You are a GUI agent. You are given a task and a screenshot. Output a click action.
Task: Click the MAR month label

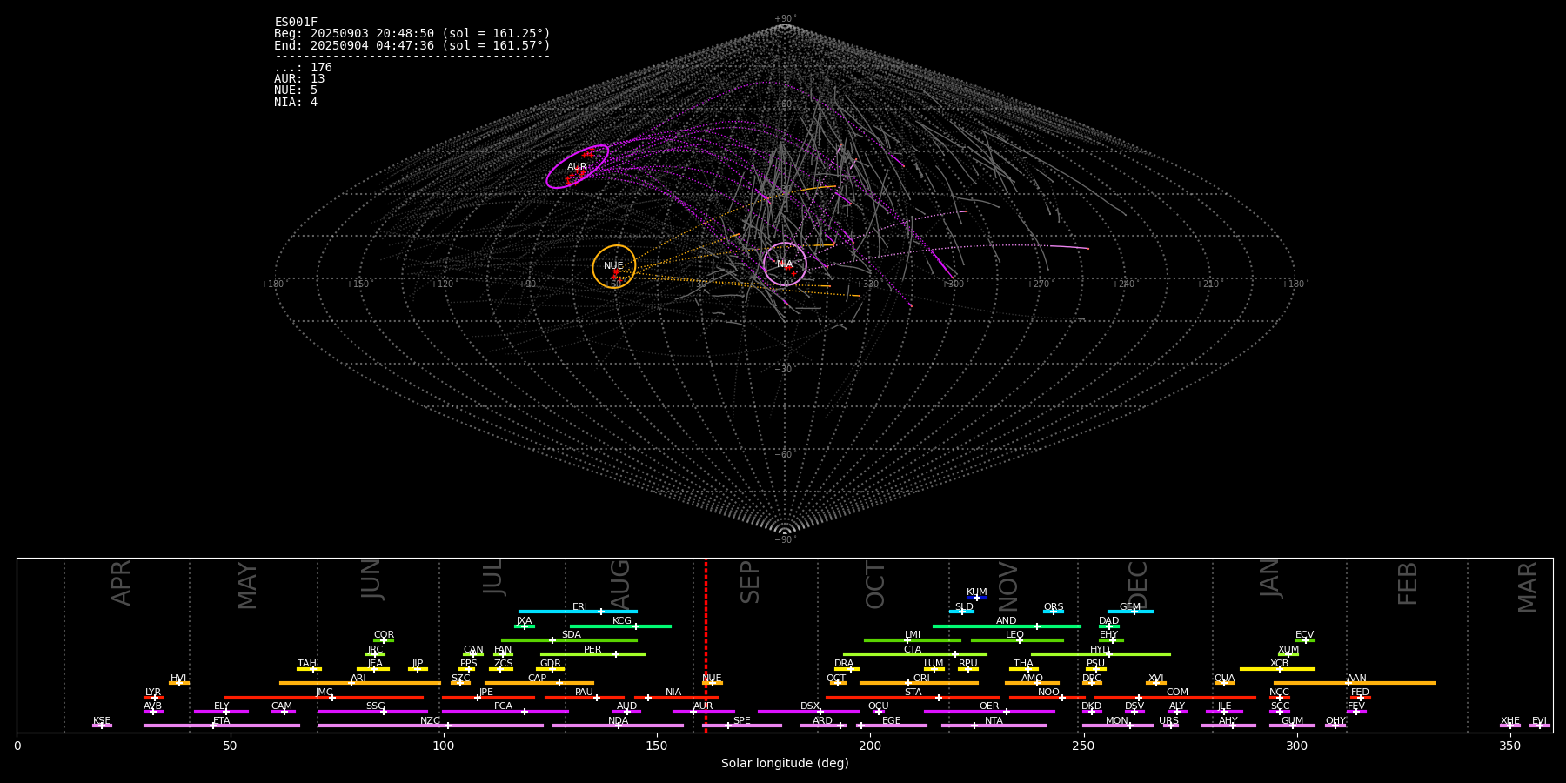pos(1529,587)
